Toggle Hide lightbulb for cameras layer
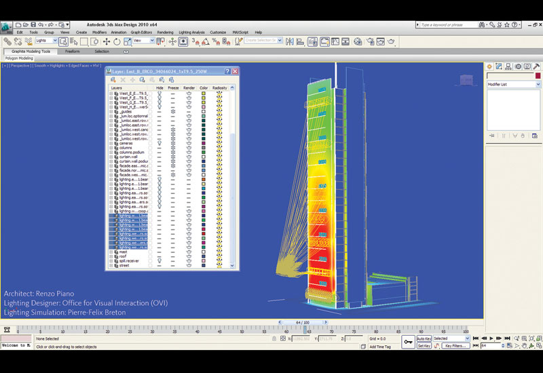The height and width of the screenshot is (373, 543). (x=160, y=143)
